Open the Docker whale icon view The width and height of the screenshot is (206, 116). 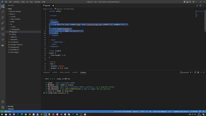[x=3, y=45]
